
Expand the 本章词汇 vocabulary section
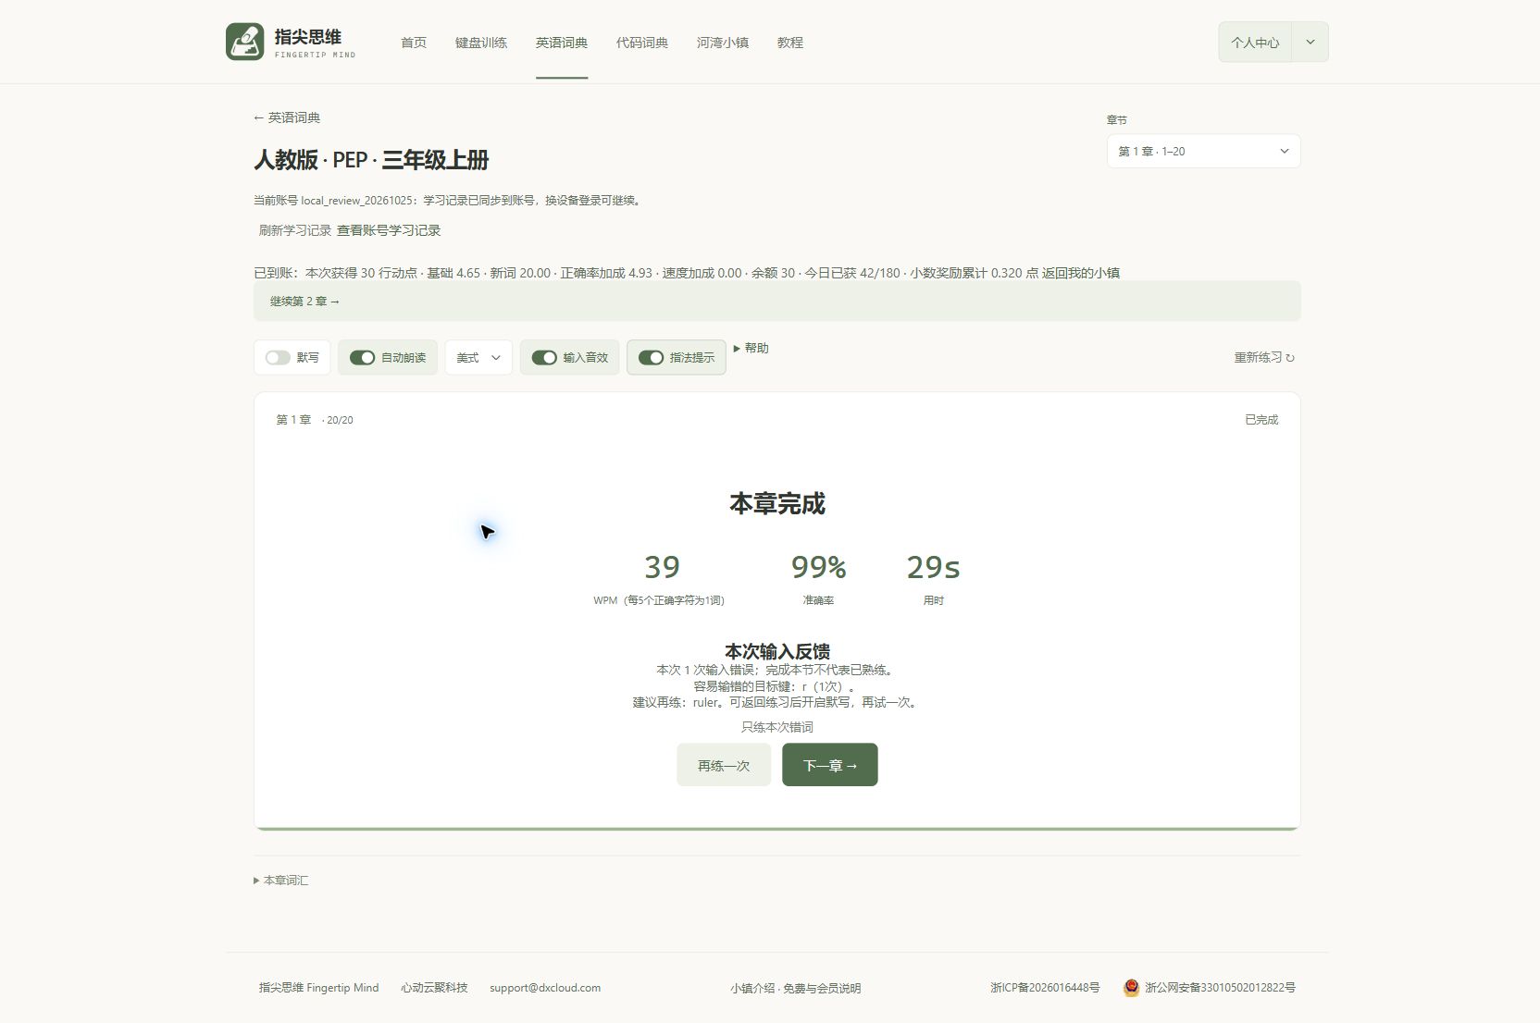pos(281,880)
